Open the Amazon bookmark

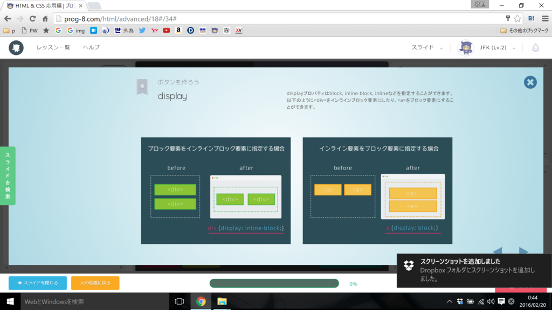(x=178, y=31)
